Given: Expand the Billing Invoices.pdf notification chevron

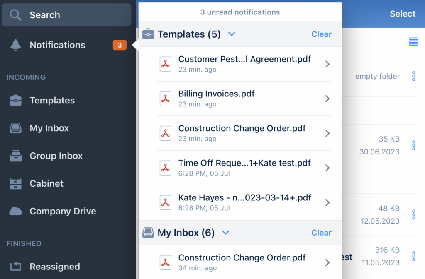Looking at the screenshot, I should click(327, 99).
